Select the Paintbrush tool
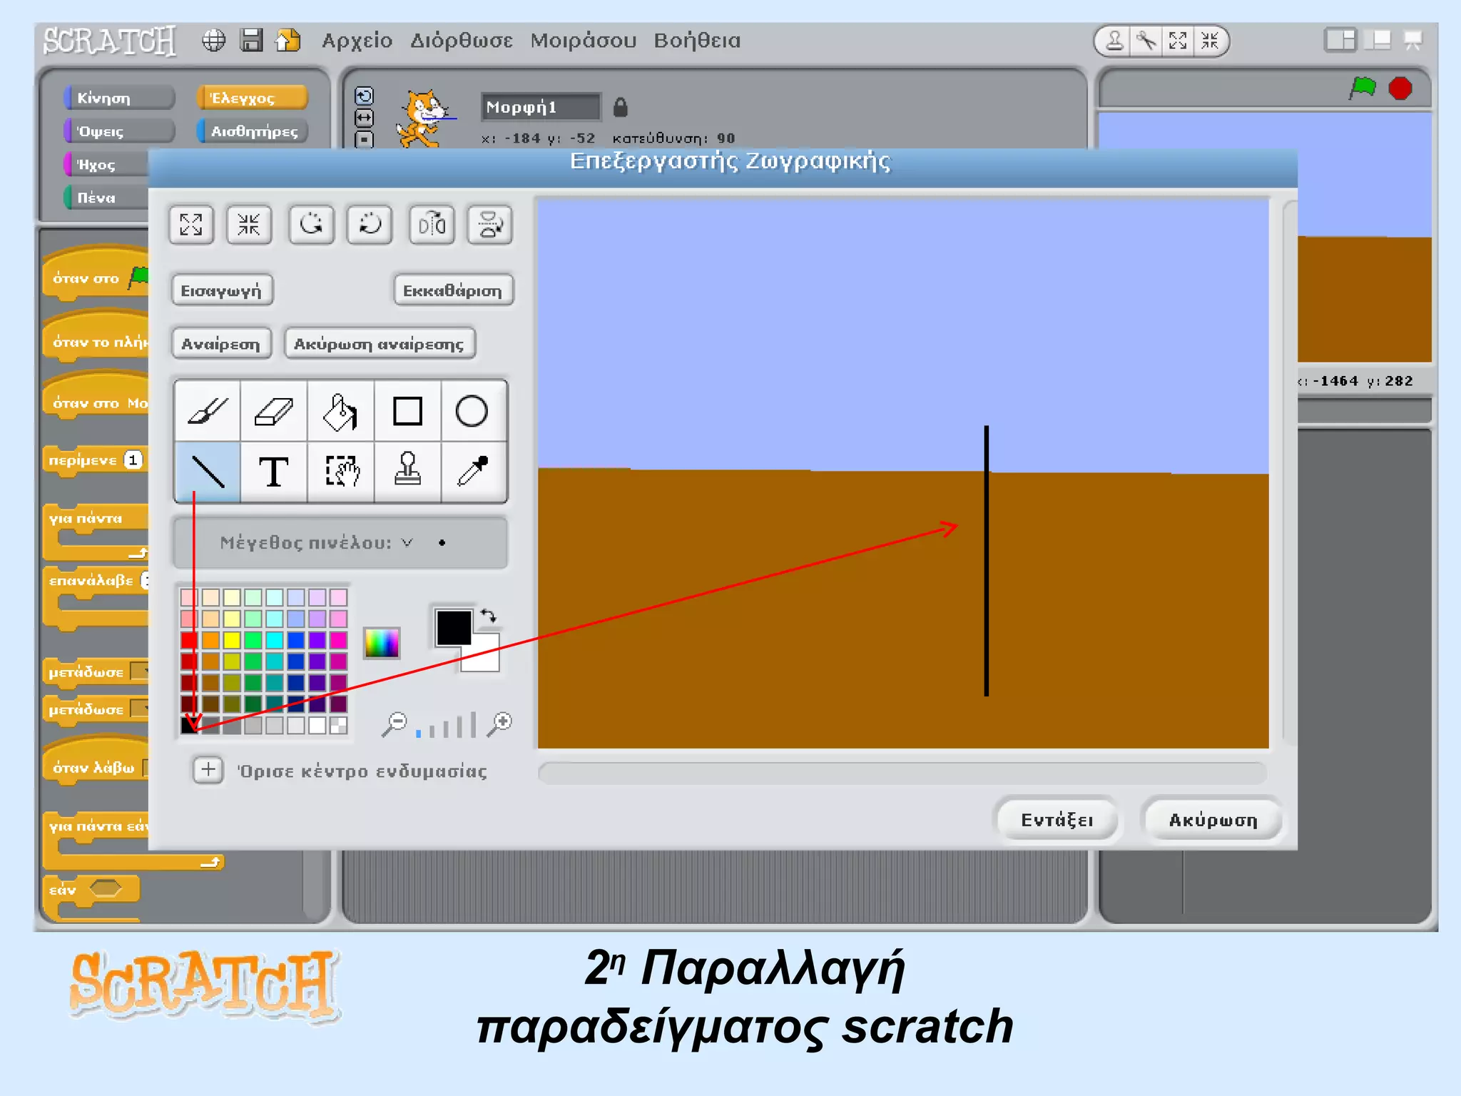1461x1096 pixels. [x=208, y=411]
